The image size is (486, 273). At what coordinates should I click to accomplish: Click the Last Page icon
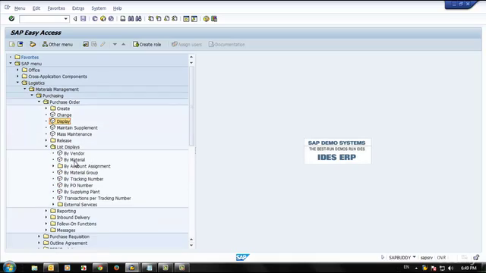[x=175, y=19]
